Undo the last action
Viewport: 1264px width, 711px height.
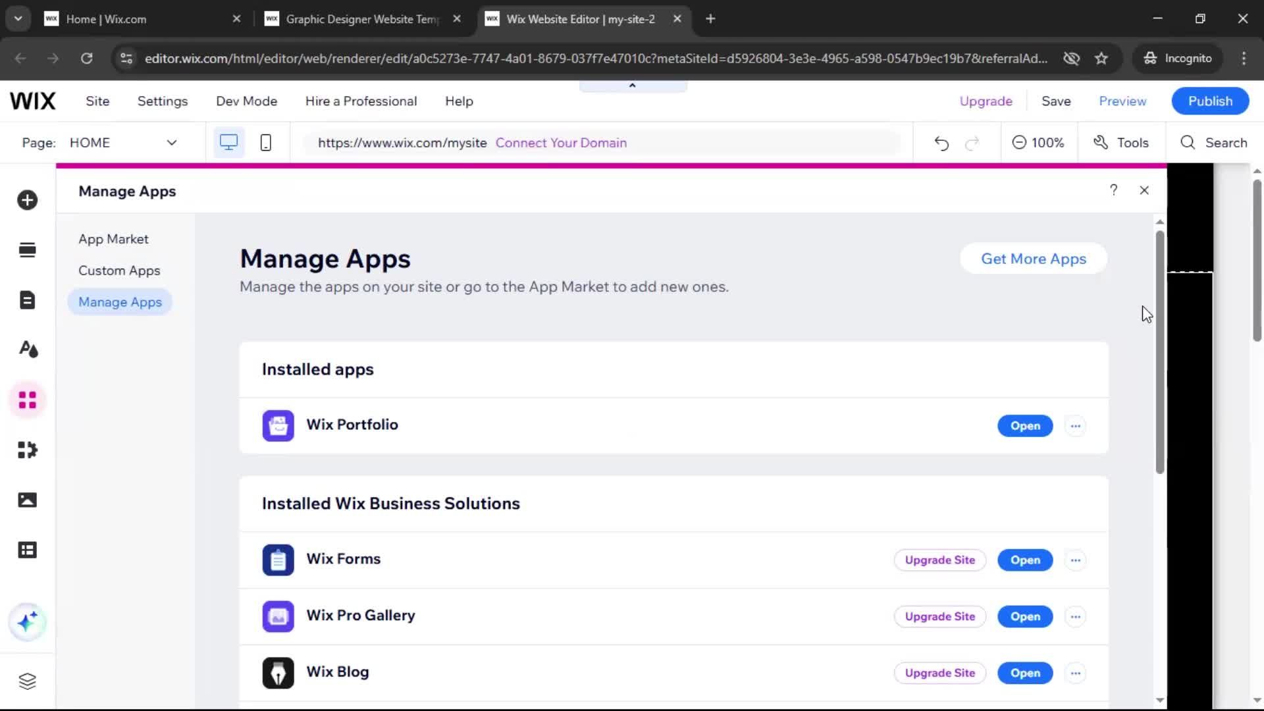(x=941, y=143)
